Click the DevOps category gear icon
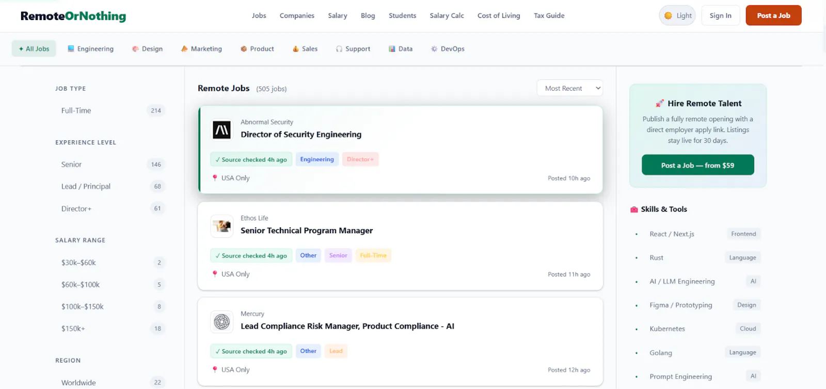The width and height of the screenshot is (826, 389). [x=434, y=49]
